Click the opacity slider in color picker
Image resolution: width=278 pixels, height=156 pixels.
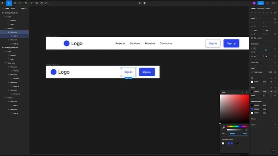pyautogui.click(x=237, y=130)
